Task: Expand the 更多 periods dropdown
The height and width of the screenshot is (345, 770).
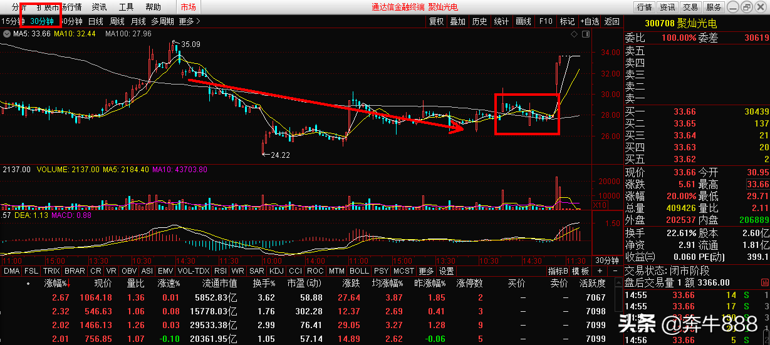Action: coord(189,21)
